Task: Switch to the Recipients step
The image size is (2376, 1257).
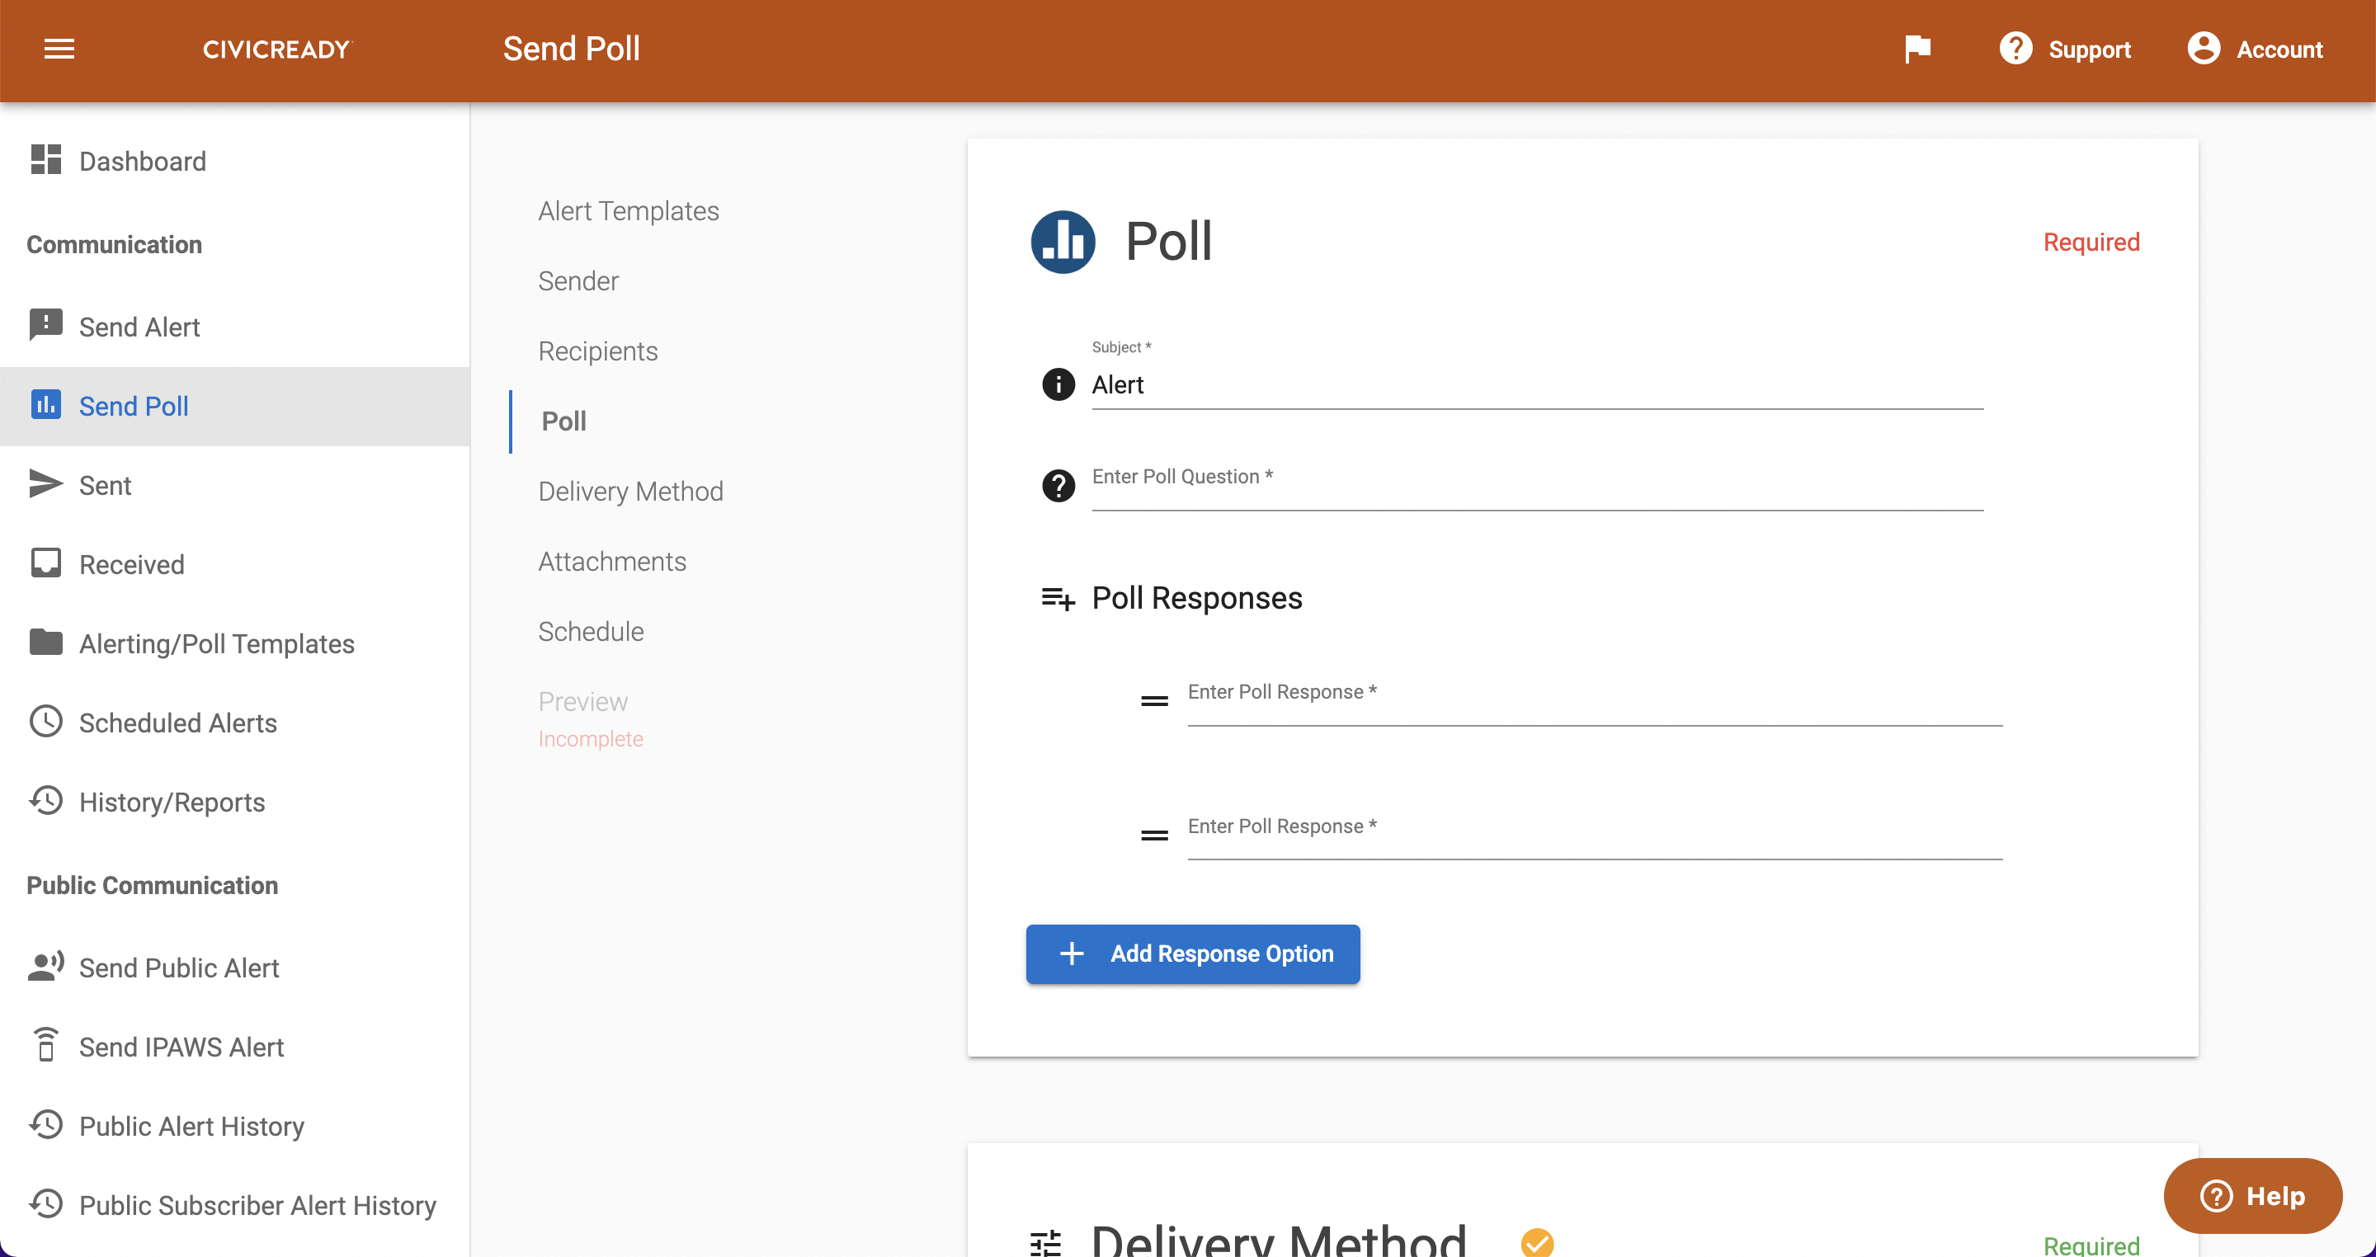Action: 597,351
